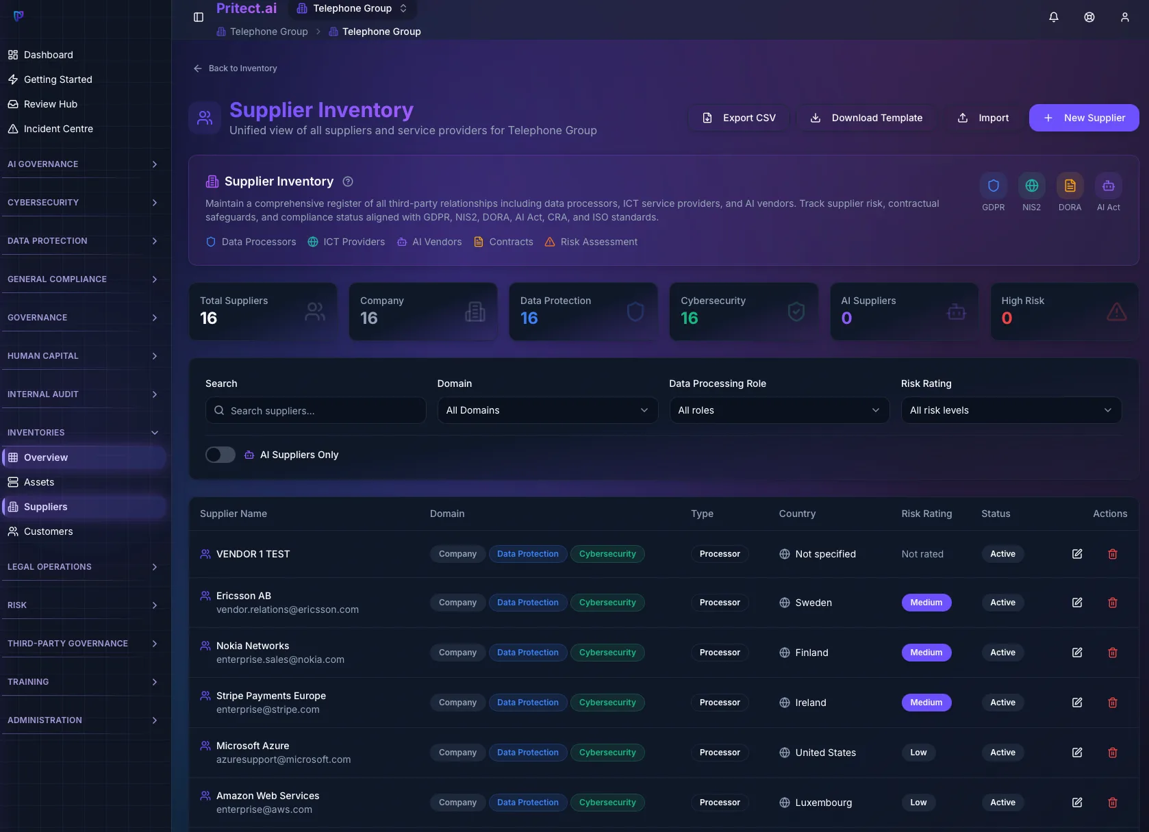Edit the Nokia Networks supplier
Screen dimensions: 1149x832
click(x=1077, y=653)
